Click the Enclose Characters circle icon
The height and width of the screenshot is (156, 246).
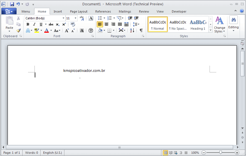pos(91,30)
